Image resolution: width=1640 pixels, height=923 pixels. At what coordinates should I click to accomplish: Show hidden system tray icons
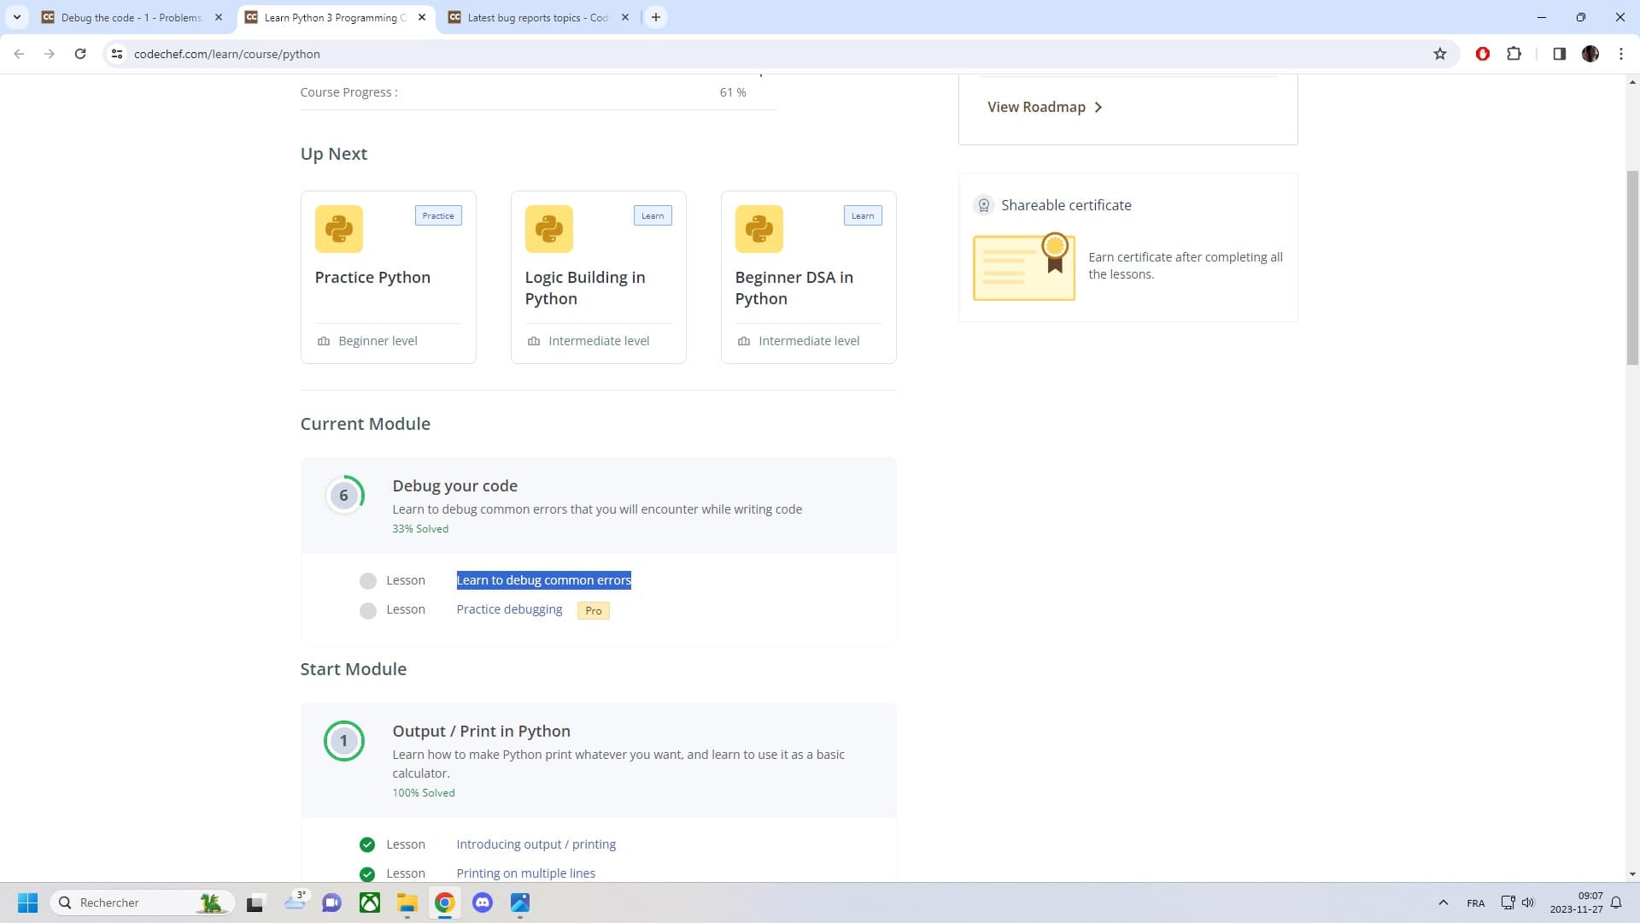coord(1444,902)
